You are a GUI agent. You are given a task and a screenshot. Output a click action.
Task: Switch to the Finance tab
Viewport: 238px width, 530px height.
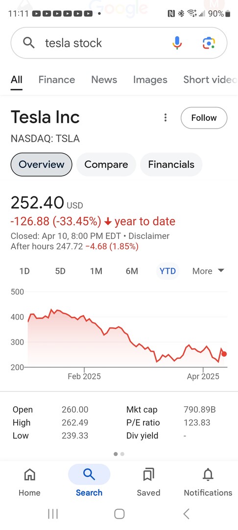pyautogui.click(x=57, y=80)
